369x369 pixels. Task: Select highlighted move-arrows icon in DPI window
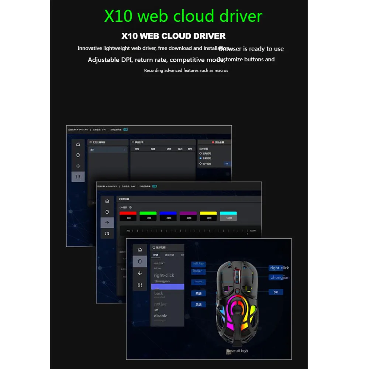107,223
